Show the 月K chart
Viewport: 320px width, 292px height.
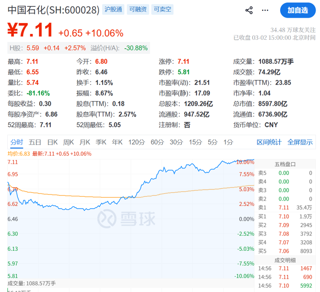85,142
